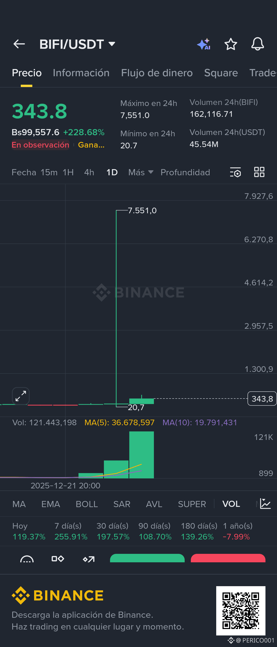Tap the 1 año(s) -7.99% change
The width and height of the screenshot is (277, 647).
[x=238, y=531]
